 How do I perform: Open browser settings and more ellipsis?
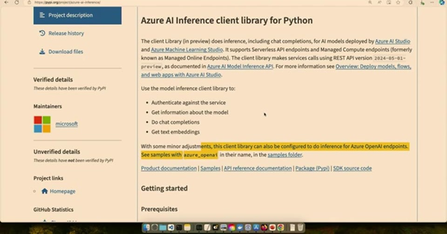(432, 2)
